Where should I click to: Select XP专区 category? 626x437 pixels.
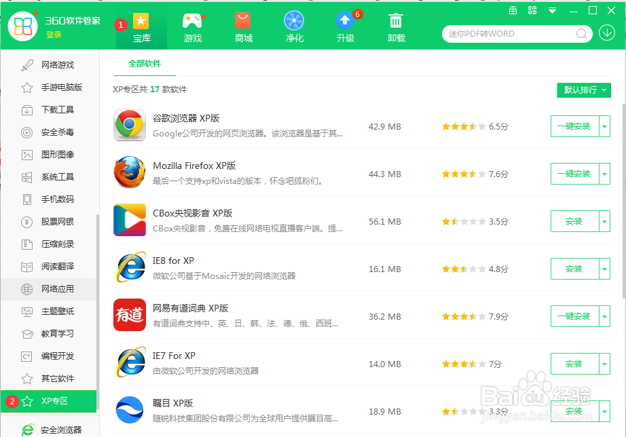[49, 401]
